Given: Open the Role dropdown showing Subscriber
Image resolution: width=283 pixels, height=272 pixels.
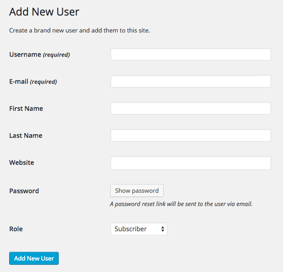Looking at the screenshot, I should (x=139, y=229).
